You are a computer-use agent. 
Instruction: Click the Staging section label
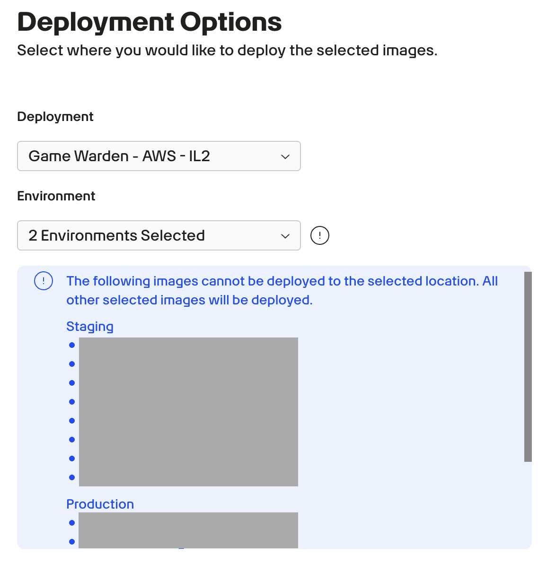(x=89, y=326)
